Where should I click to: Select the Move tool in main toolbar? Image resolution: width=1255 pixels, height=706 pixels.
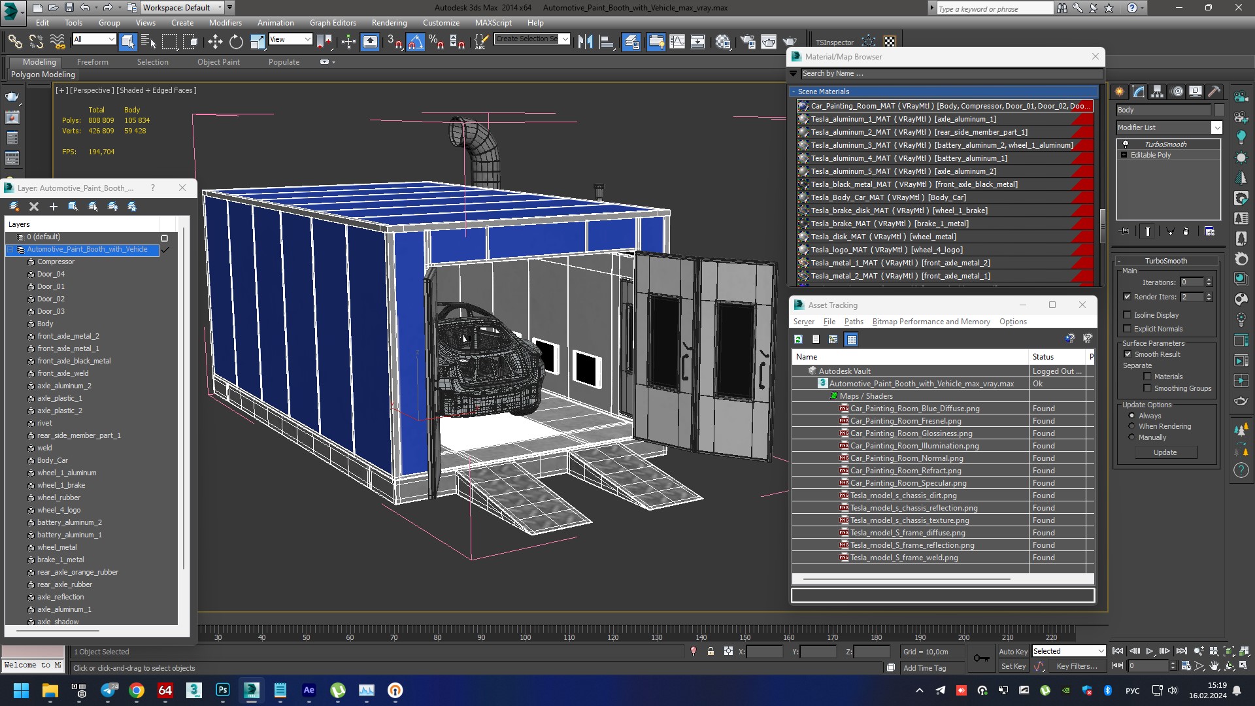tap(215, 42)
